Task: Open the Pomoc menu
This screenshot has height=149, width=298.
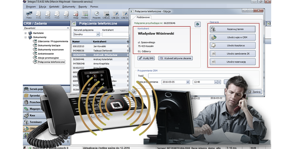Action: pos(94,7)
